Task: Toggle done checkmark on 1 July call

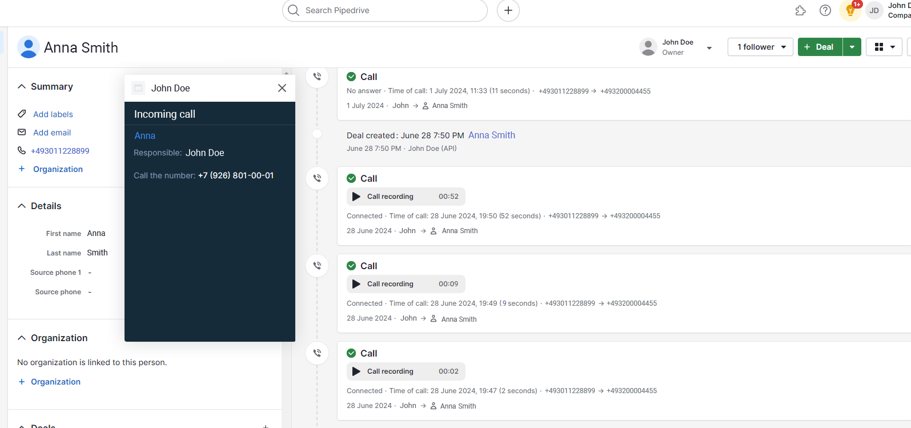Action: pyautogui.click(x=351, y=77)
